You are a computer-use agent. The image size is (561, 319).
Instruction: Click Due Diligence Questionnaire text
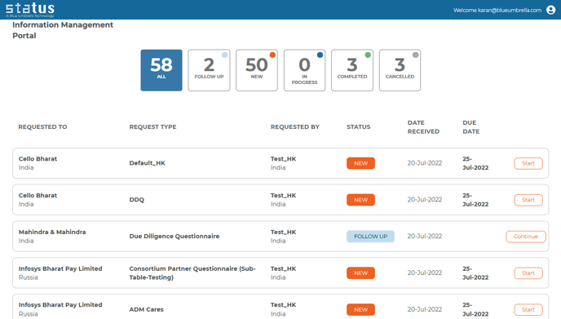(x=174, y=237)
